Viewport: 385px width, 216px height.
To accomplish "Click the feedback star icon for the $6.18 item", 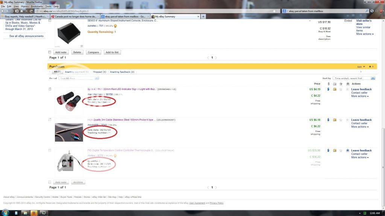I will (341, 120).
